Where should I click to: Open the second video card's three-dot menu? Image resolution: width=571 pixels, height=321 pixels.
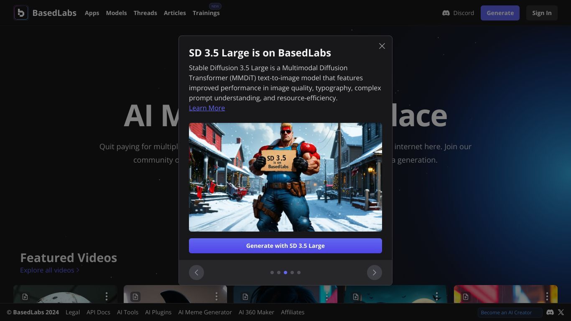(x=217, y=296)
